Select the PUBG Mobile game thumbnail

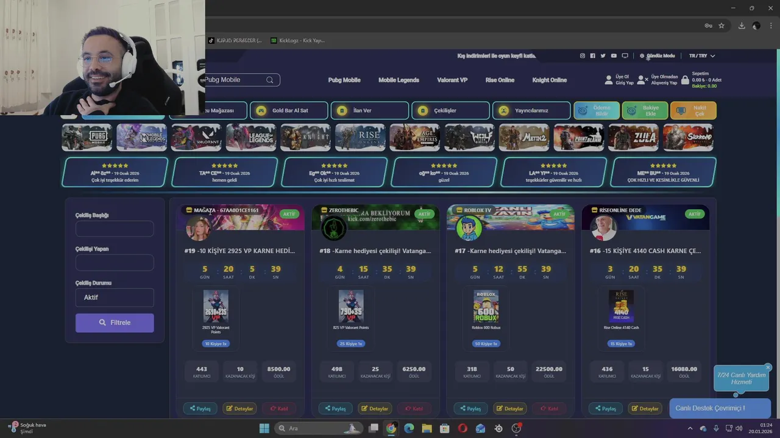pos(87,137)
